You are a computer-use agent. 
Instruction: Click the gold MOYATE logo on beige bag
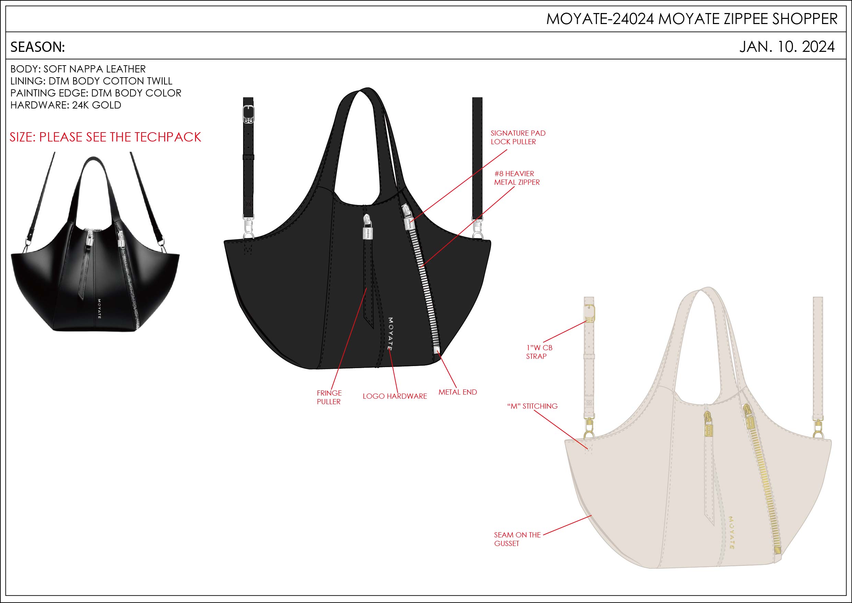(x=732, y=533)
